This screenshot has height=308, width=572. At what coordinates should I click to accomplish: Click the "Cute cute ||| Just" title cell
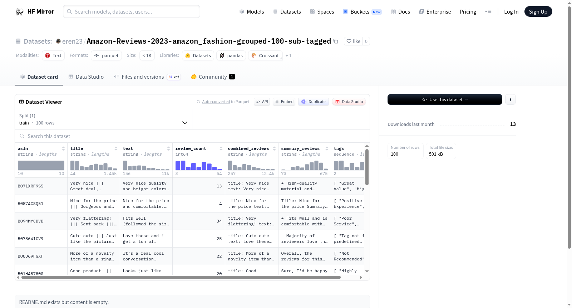point(94,239)
